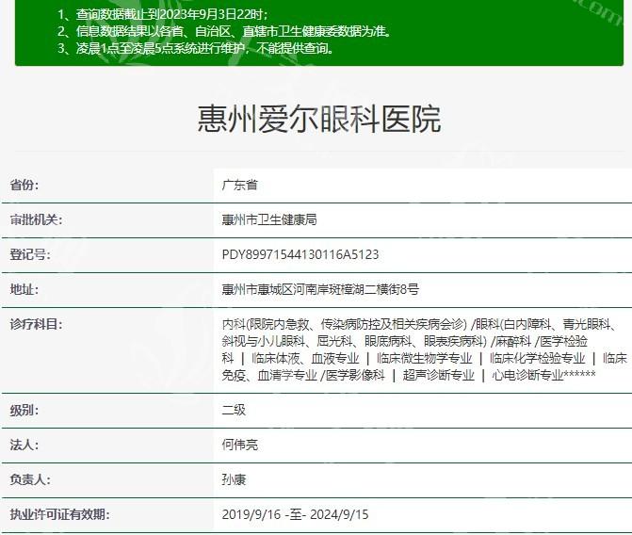Select the 审批机关 label
Screen dimensions: 632x535
37,219
